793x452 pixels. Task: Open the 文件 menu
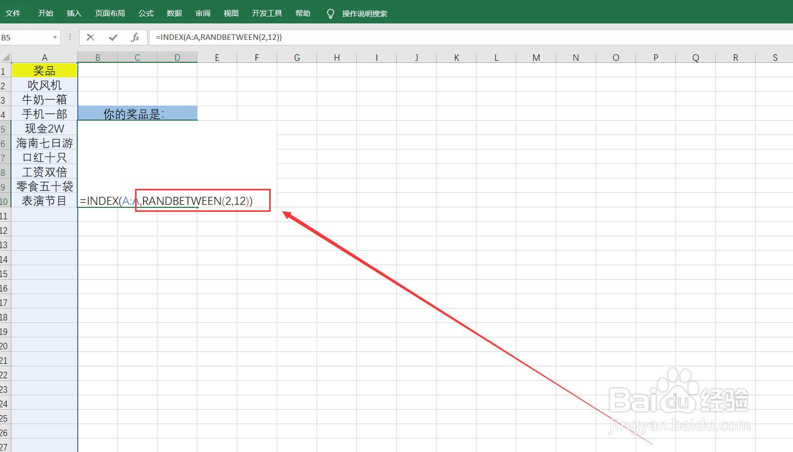13,13
